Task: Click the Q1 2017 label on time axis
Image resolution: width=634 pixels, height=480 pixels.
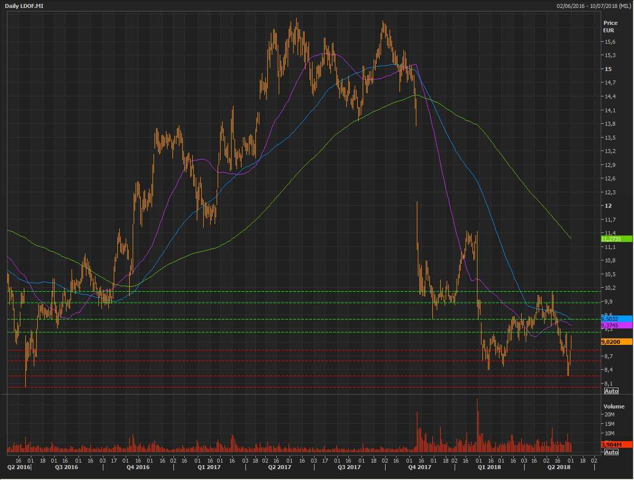Action: [209, 468]
